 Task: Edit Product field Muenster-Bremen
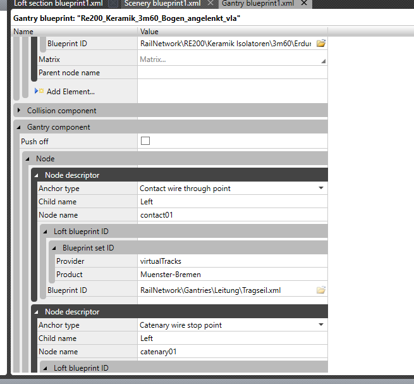pyautogui.click(x=233, y=275)
